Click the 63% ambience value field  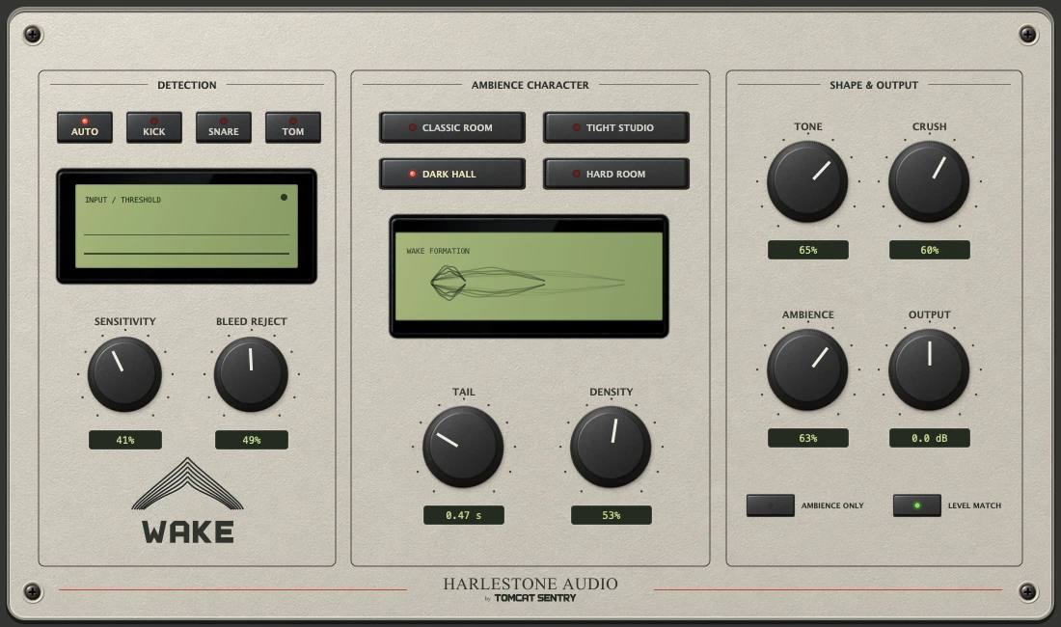pos(808,438)
